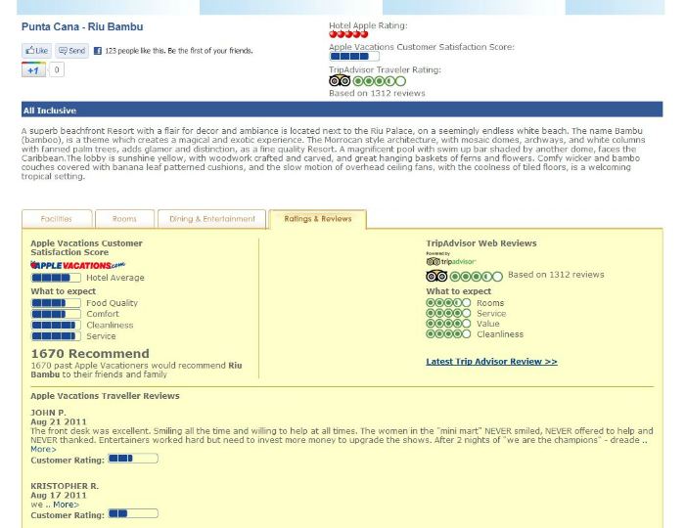Click the All Inclusive header bar text

click(x=50, y=110)
